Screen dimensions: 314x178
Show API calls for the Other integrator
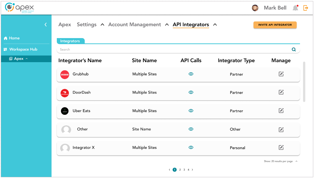(x=191, y=129)
